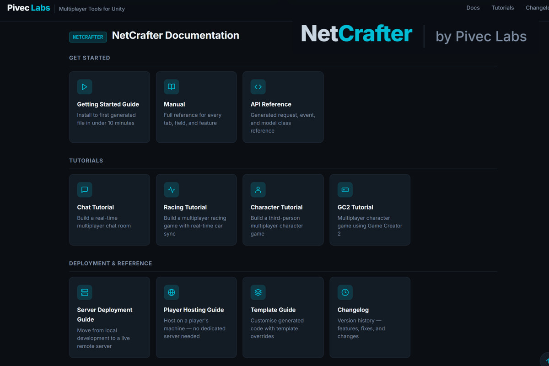Viewport: 549px width, 366px height.
Task: Open the GC2 Tutorial card title
Action: pyautogui.click(x=355, y=207)
